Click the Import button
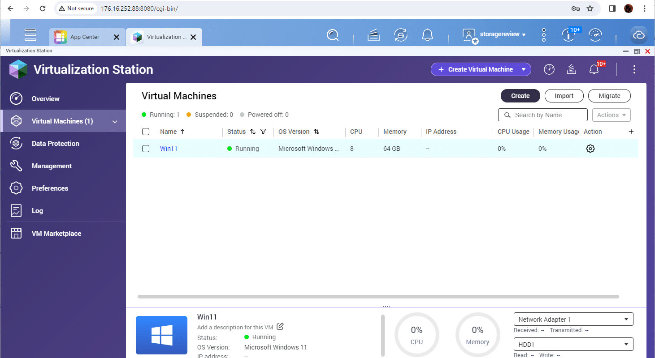Viewport: 655px width, 358px height. pos(564,96)
